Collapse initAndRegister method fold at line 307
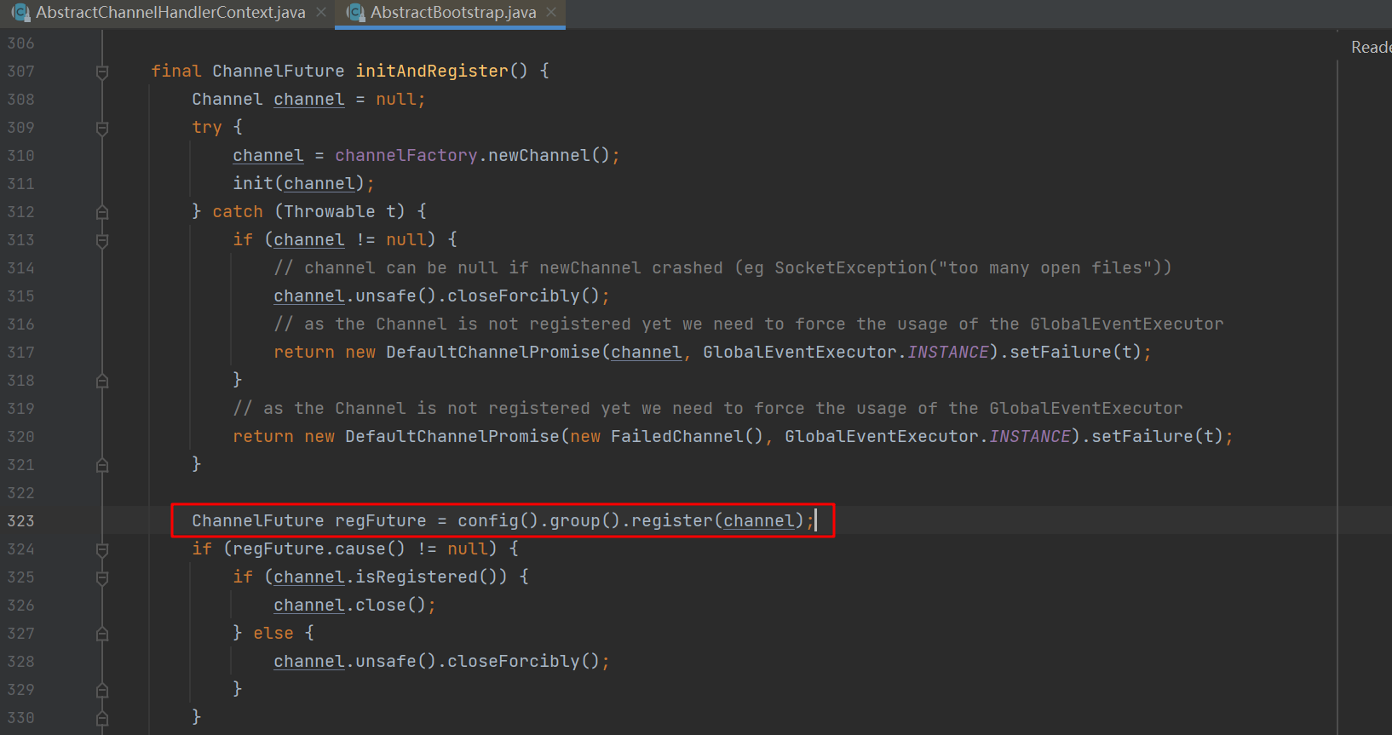1392x735 pixels. 102,72
